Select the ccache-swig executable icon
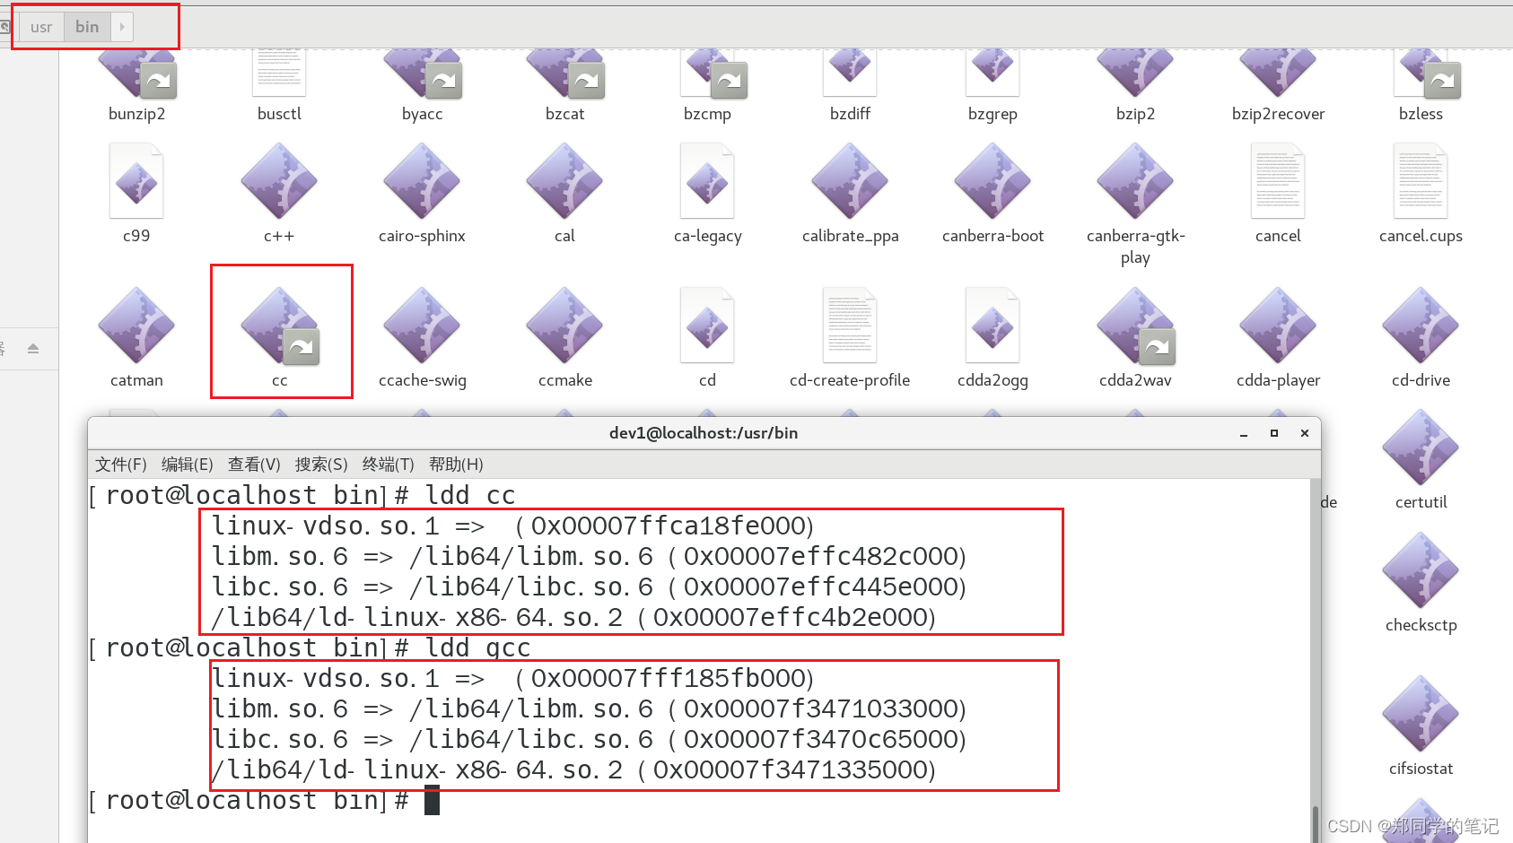This screenshot has height=843, width=1513. tap(422, 326)
